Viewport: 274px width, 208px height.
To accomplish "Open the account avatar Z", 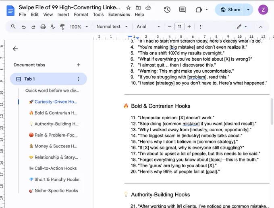I will click(263, 10).
